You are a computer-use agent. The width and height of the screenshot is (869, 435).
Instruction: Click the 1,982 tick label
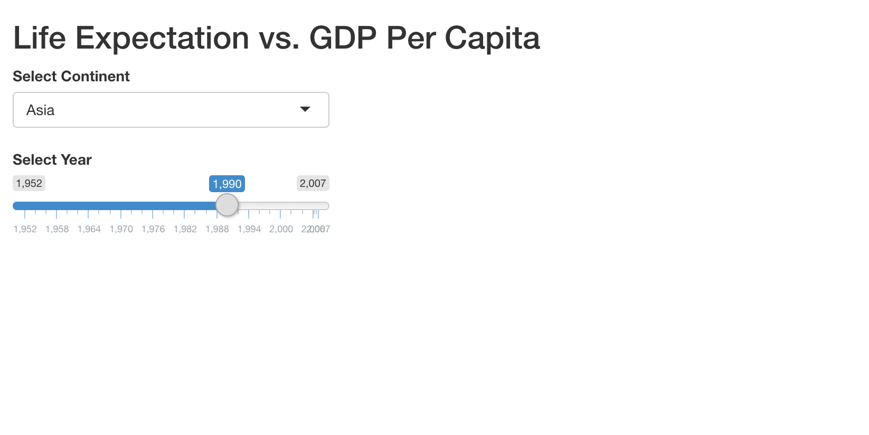[185, 229]
